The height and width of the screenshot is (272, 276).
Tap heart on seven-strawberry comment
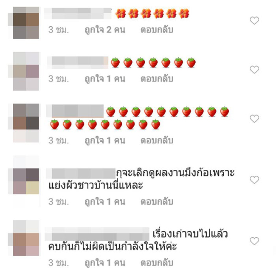pyautogui.click(x=254, y=70)
